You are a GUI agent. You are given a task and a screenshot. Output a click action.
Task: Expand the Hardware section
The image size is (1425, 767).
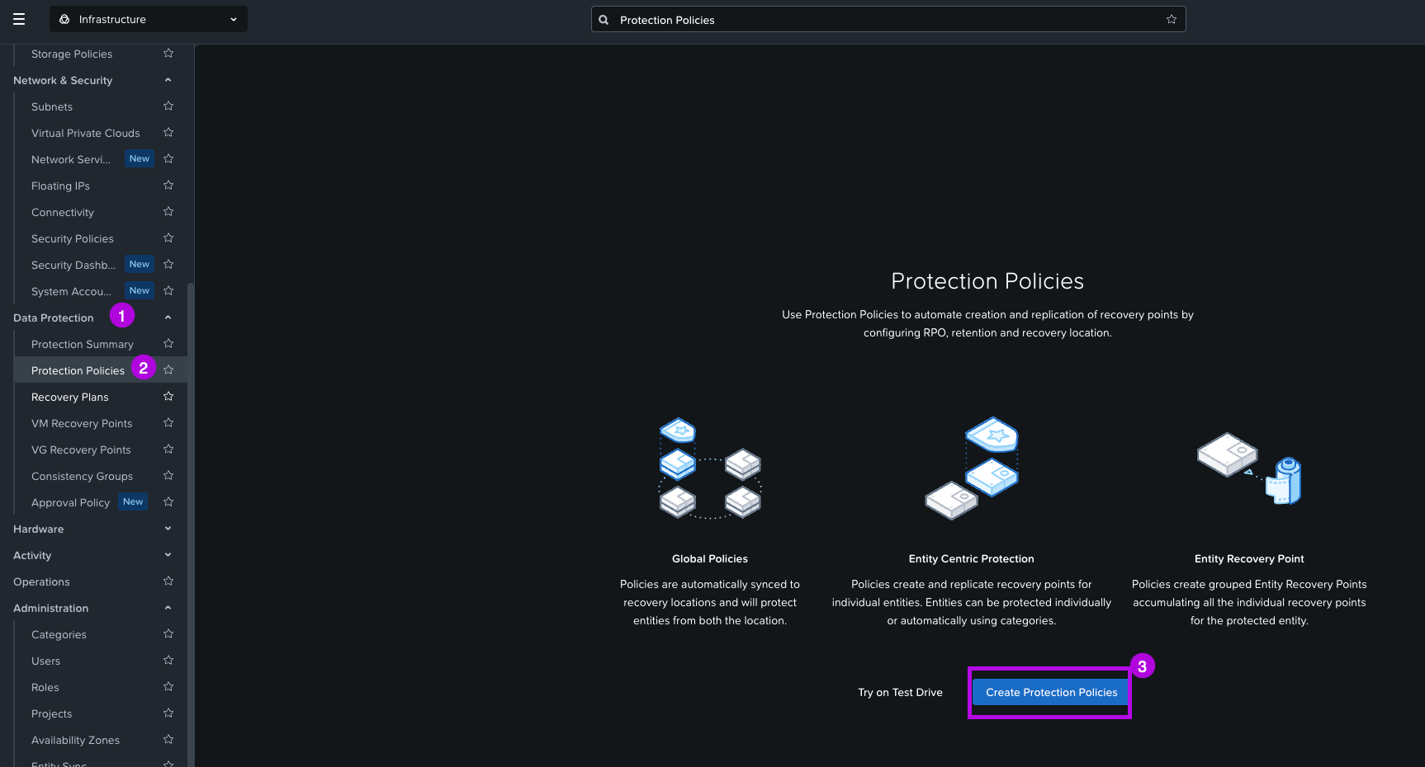click(168, 529)
